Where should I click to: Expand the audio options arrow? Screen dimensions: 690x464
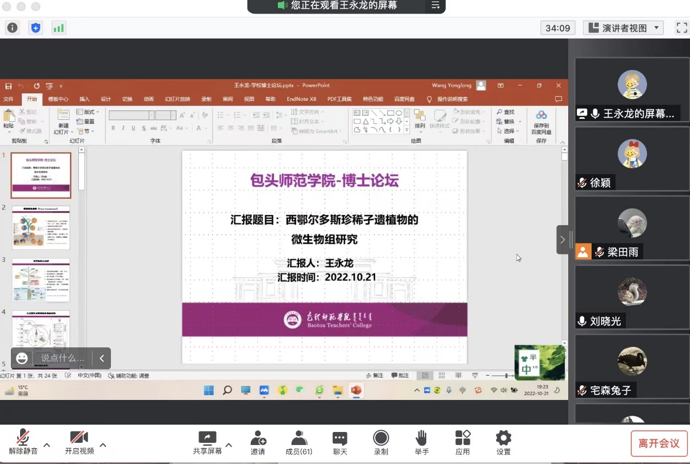click(47, 445)
